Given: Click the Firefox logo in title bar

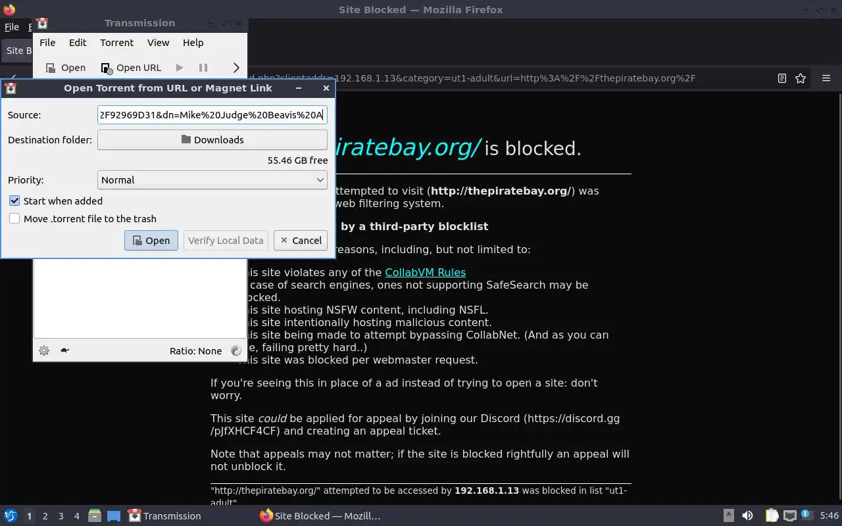Looking at the screenshot, I should [x=9, y=10].
